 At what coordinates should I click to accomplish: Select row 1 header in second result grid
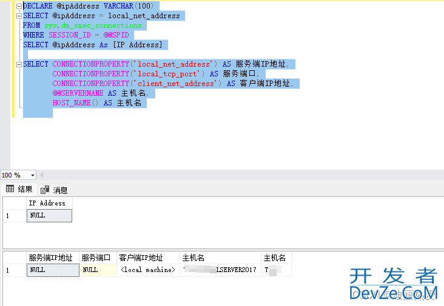(x=14, y=270)
